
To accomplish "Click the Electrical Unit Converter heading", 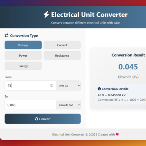I will [x=89, y=15].
